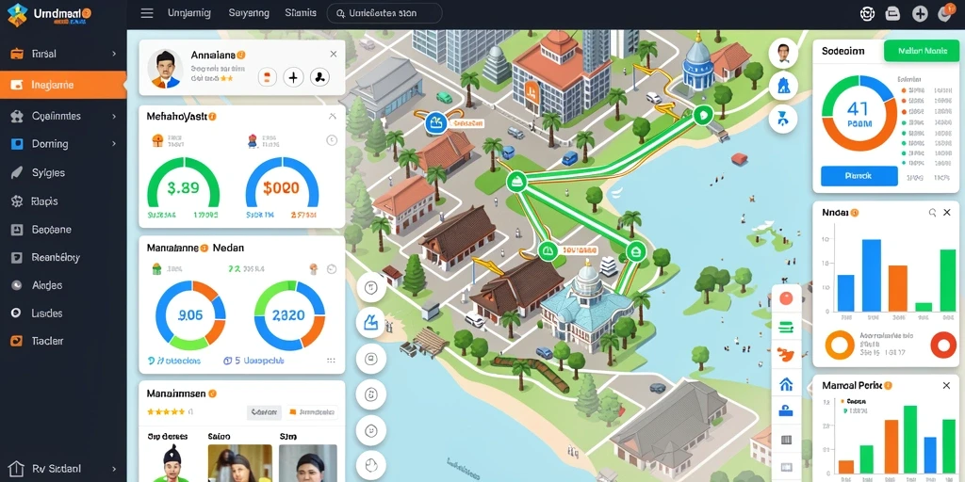Click the top search input field
The height and width of the screenshot is (482, 965).
click(384, 13)
